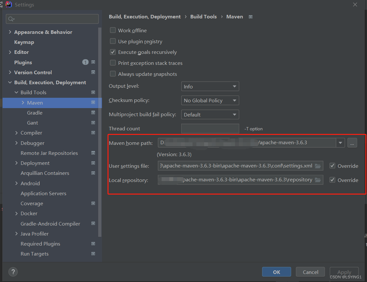Screen dimensions: 367x282
Task: Click the Local repository path field
Action: coord(240,180)
